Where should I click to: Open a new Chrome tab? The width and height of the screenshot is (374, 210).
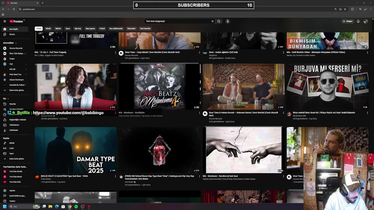[x=43, y=3]
